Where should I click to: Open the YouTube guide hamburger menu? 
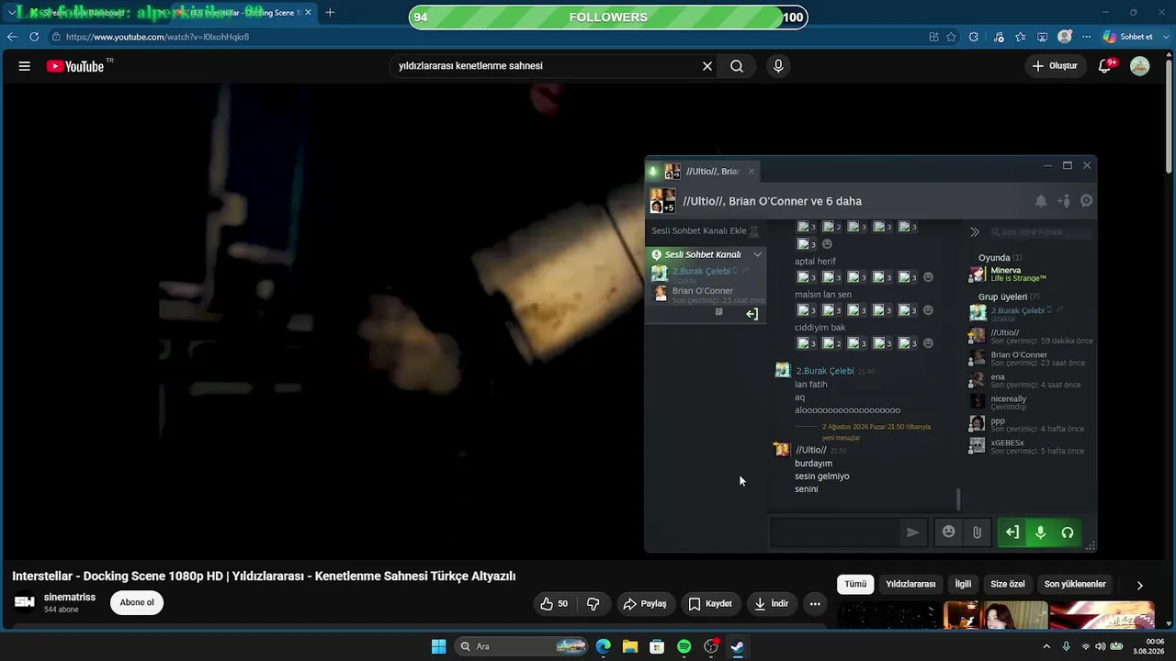click(25, 66)
